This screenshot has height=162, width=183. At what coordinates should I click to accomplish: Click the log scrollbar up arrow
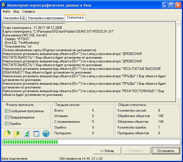point(179,24)
